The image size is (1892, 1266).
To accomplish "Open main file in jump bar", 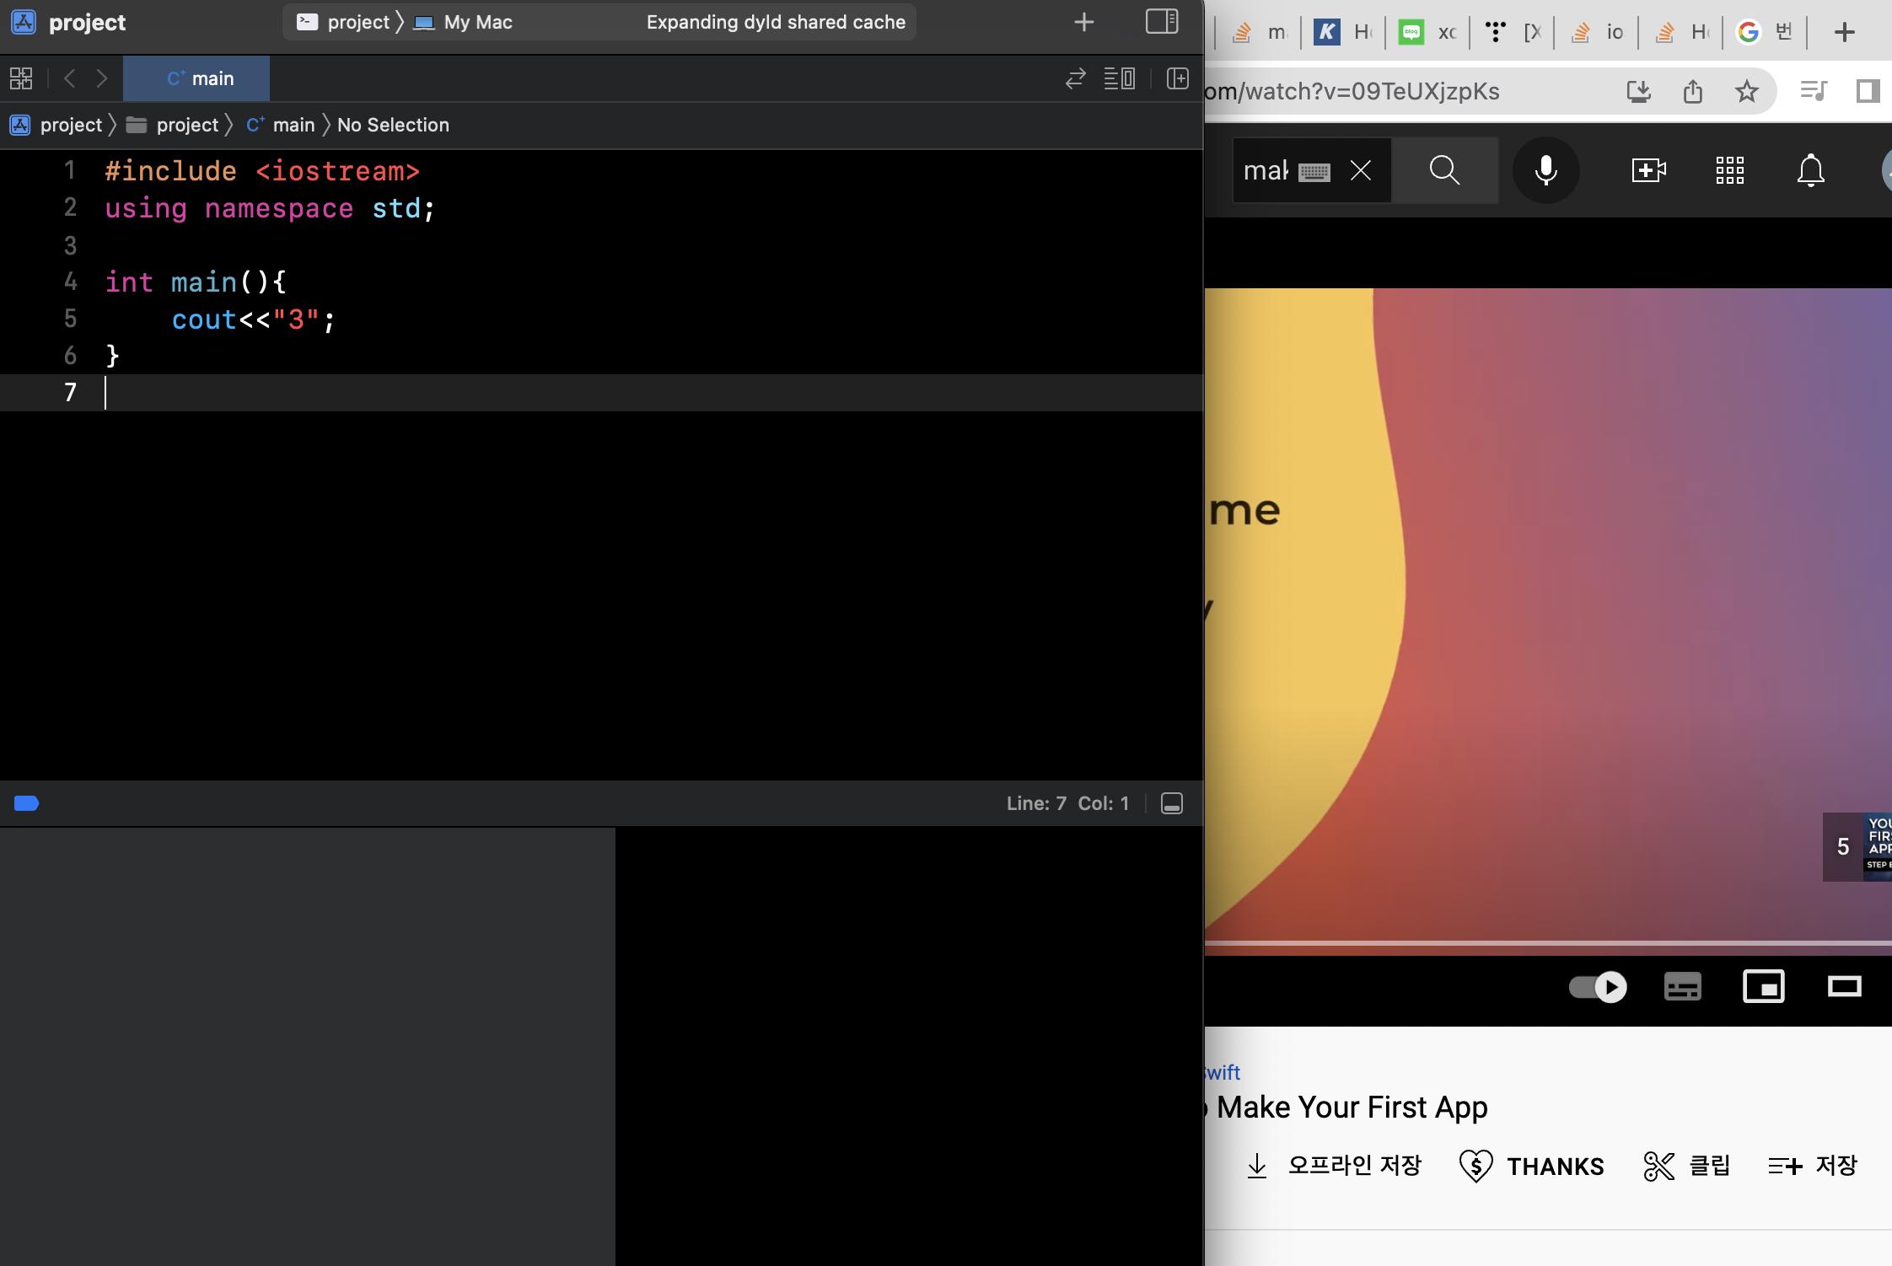I will pos(281,125).
